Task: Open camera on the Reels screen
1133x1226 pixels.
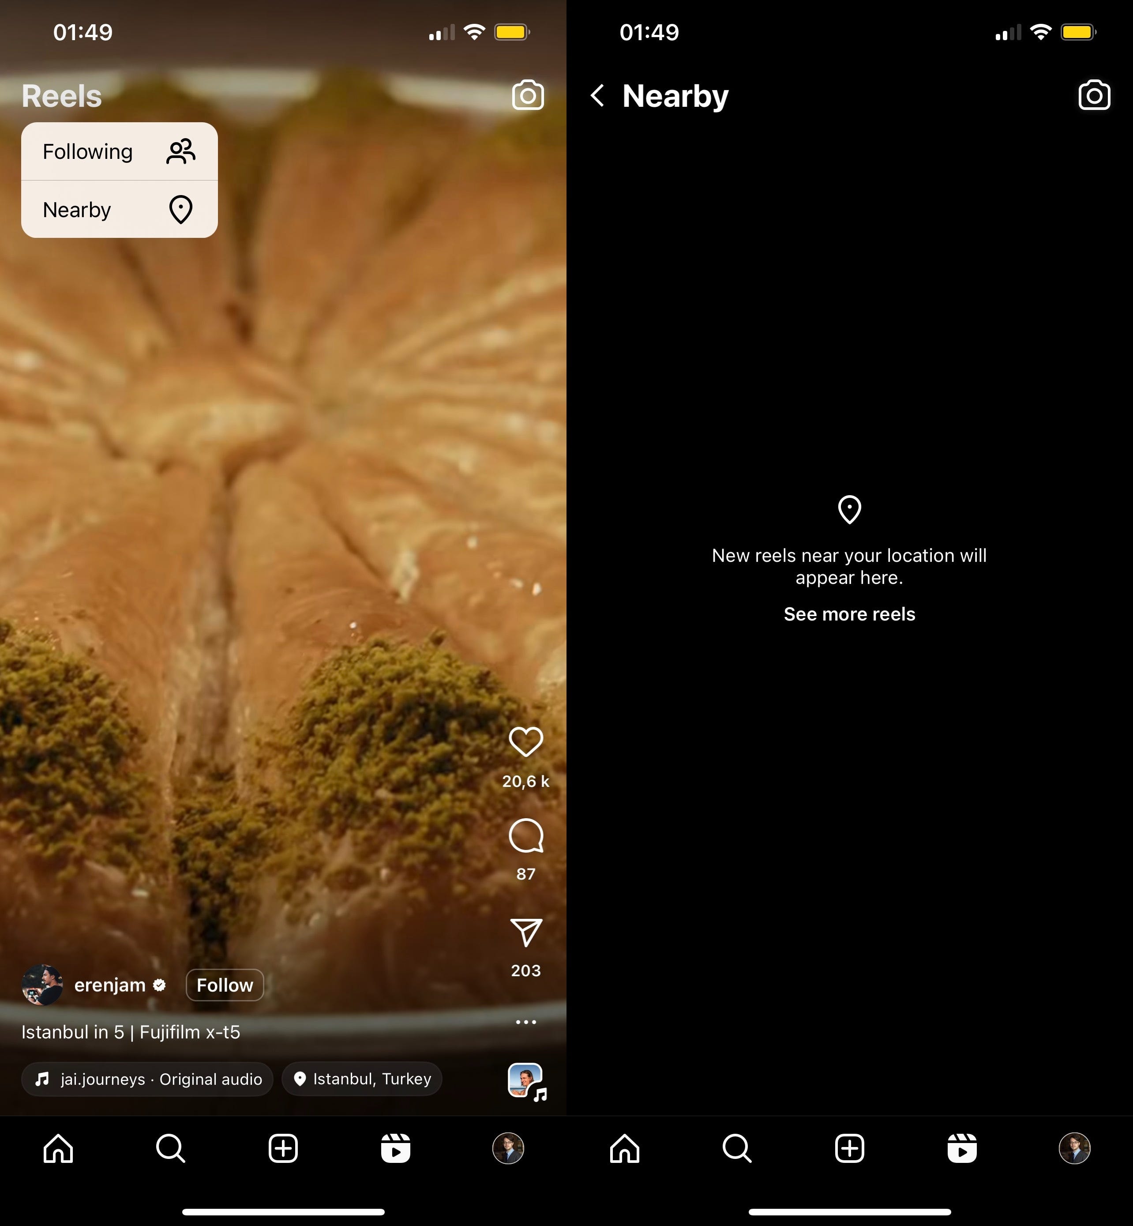Action: coord(528,95)
